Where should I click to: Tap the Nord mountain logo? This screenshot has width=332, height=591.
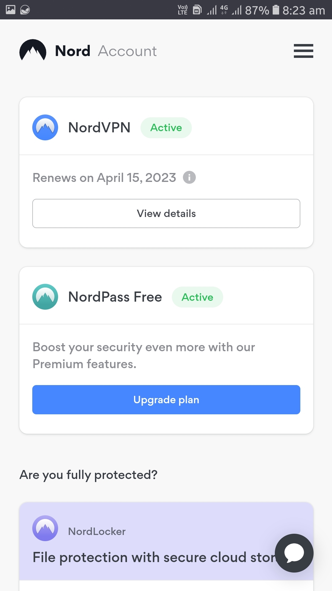pyautogui.click(x=33, y=50)
